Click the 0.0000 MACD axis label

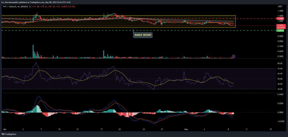click(280, 112)
